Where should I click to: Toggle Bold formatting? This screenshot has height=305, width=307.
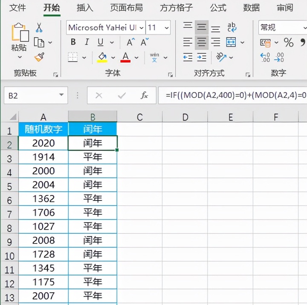tap(73, 42)
